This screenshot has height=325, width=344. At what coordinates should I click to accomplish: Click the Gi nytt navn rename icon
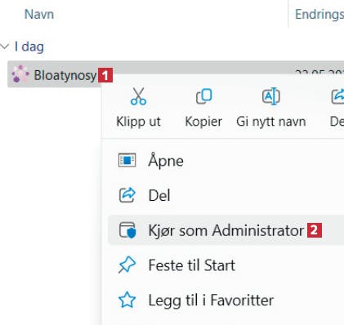271,96
